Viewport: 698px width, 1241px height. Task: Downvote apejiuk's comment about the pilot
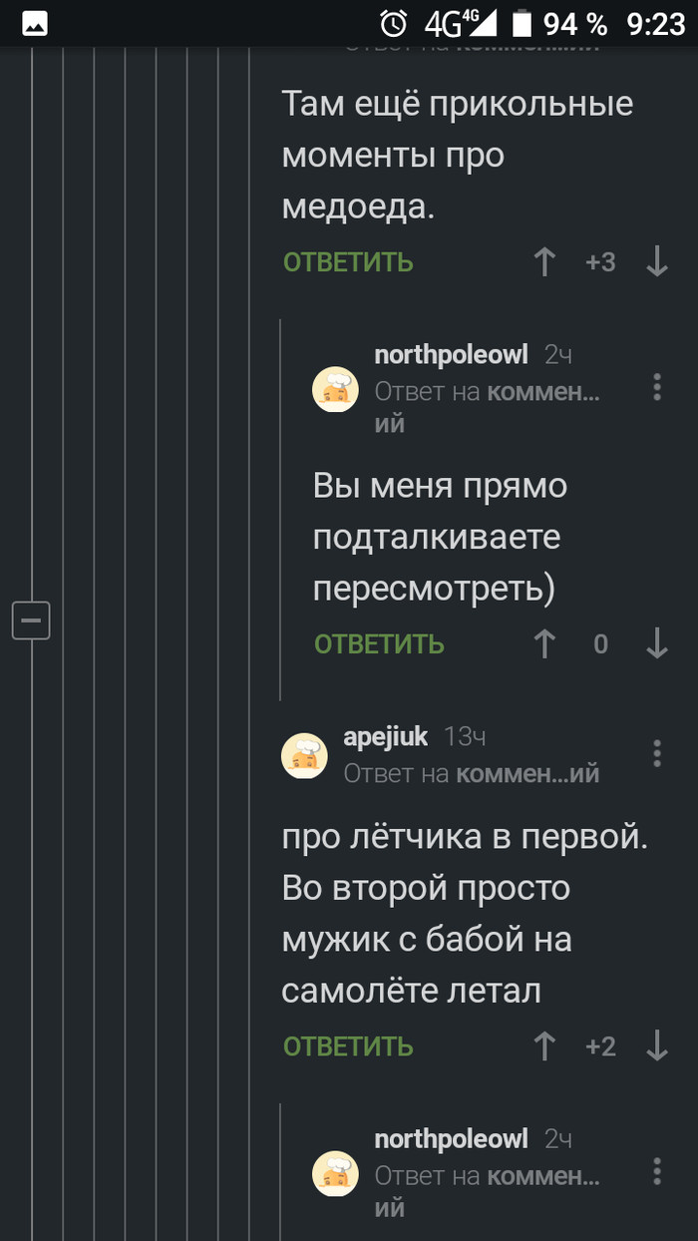656,1046
